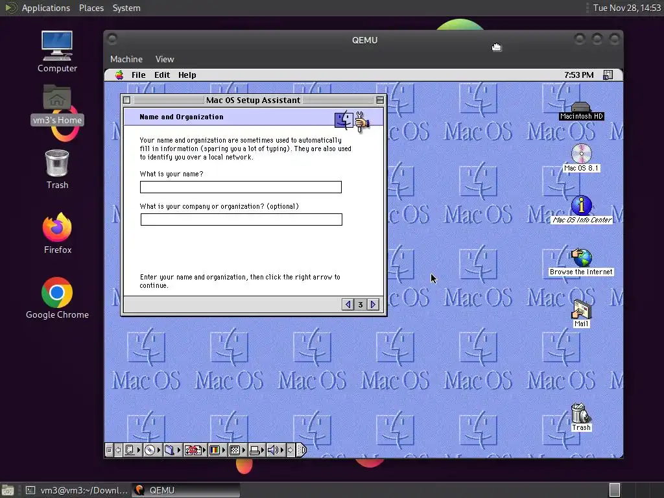Click the workspace switcher in the bottom panel
This screenshot has height=498, width=664.
pyautogui.click(x=615, y=490)
